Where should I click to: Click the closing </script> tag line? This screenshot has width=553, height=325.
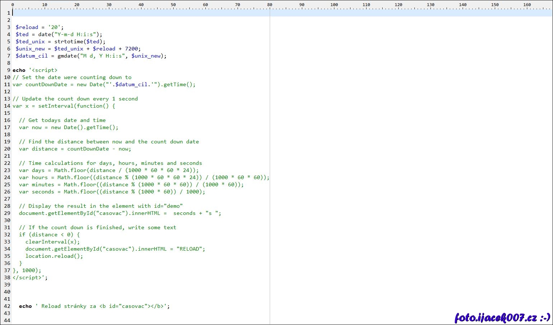[30, 277]
